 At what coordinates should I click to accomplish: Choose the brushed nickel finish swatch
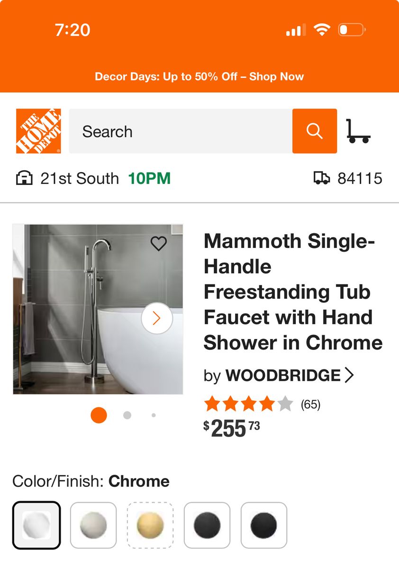[x=93, y=525]
